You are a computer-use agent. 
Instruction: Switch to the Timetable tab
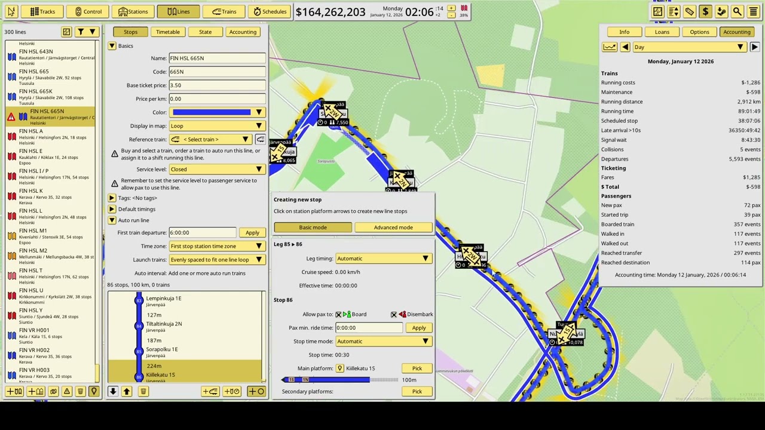pyautogui.click(x=168, y=32)
